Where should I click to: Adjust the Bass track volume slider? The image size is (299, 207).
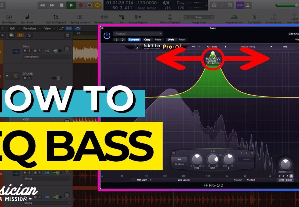pos(57,51)
